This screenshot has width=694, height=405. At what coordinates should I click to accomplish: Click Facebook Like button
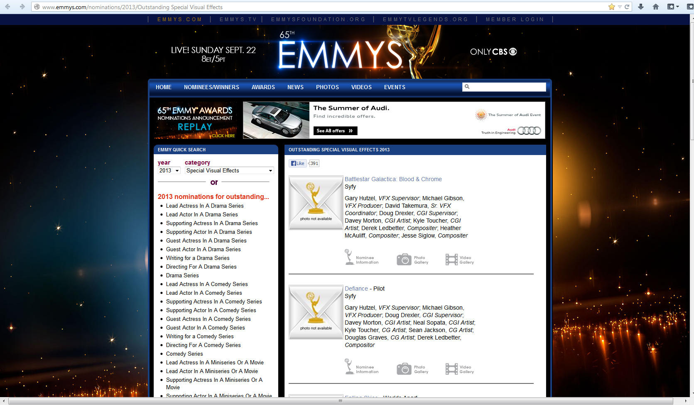pos(298,163)
